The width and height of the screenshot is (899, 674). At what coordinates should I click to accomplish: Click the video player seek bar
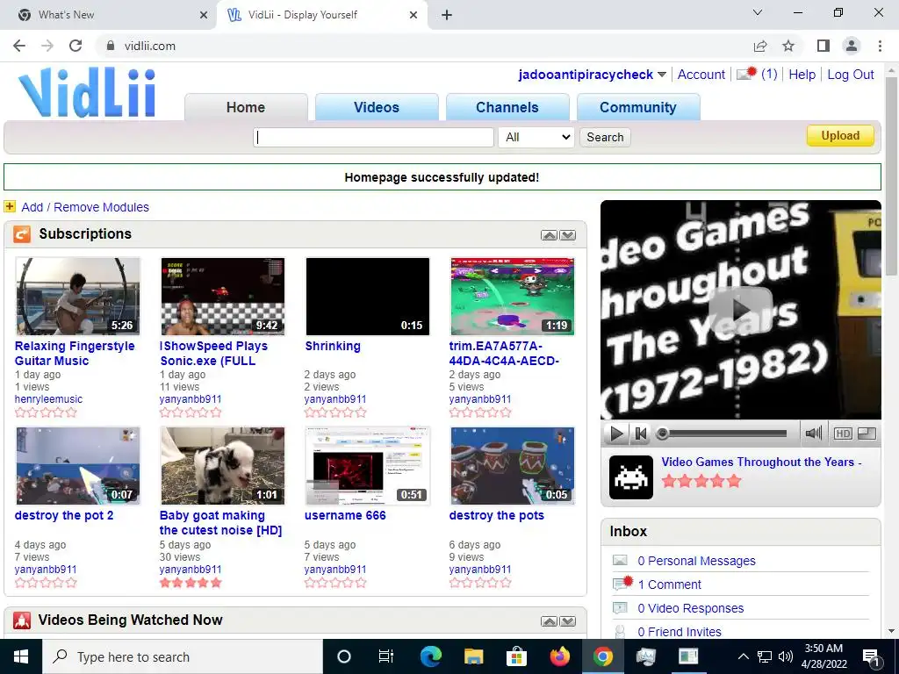723,434
